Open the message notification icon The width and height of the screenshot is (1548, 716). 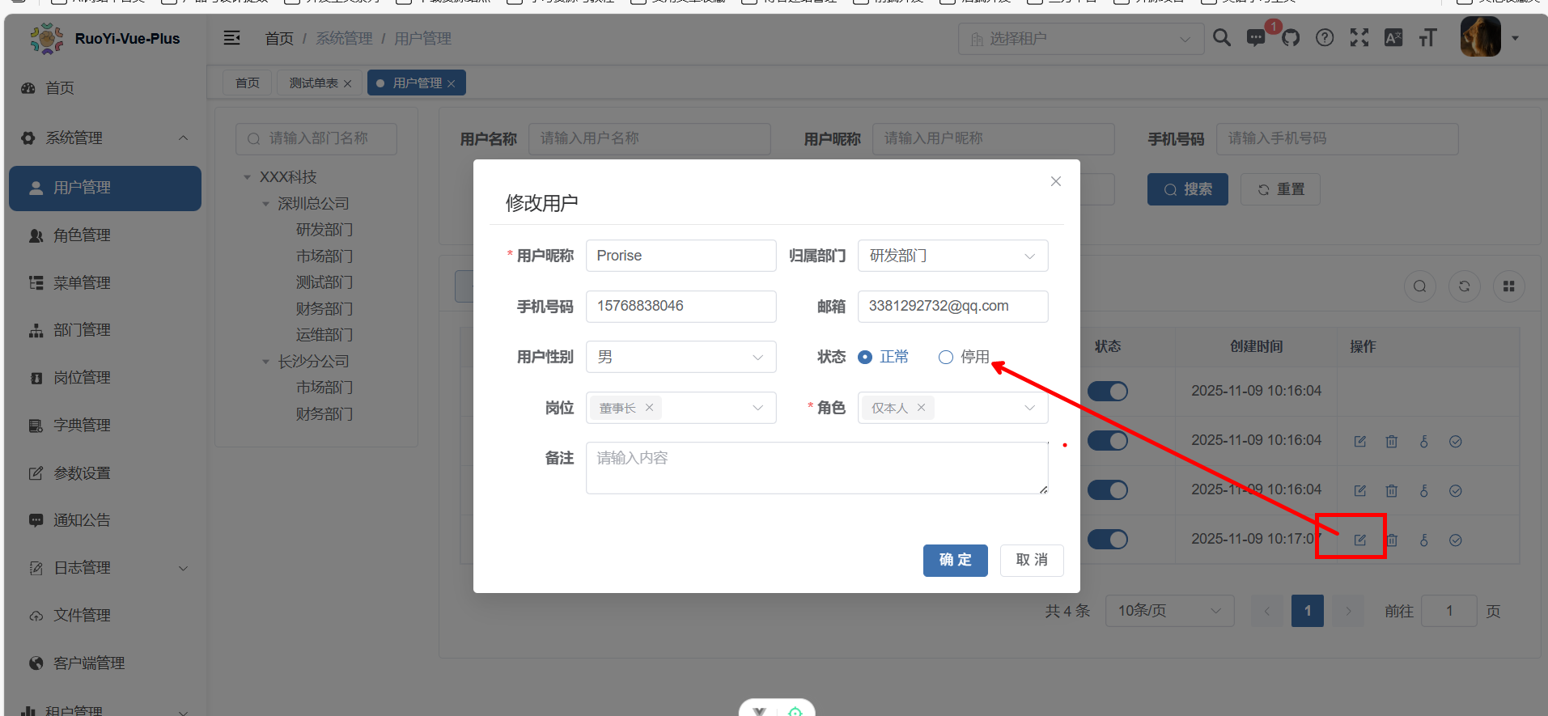pyautogui.click(x=1256, y=38)
